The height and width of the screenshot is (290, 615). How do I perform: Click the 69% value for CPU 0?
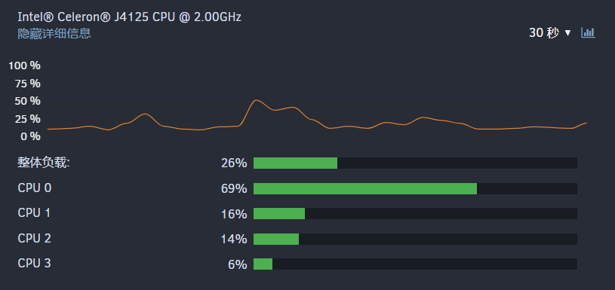click(x=234, y=189)
